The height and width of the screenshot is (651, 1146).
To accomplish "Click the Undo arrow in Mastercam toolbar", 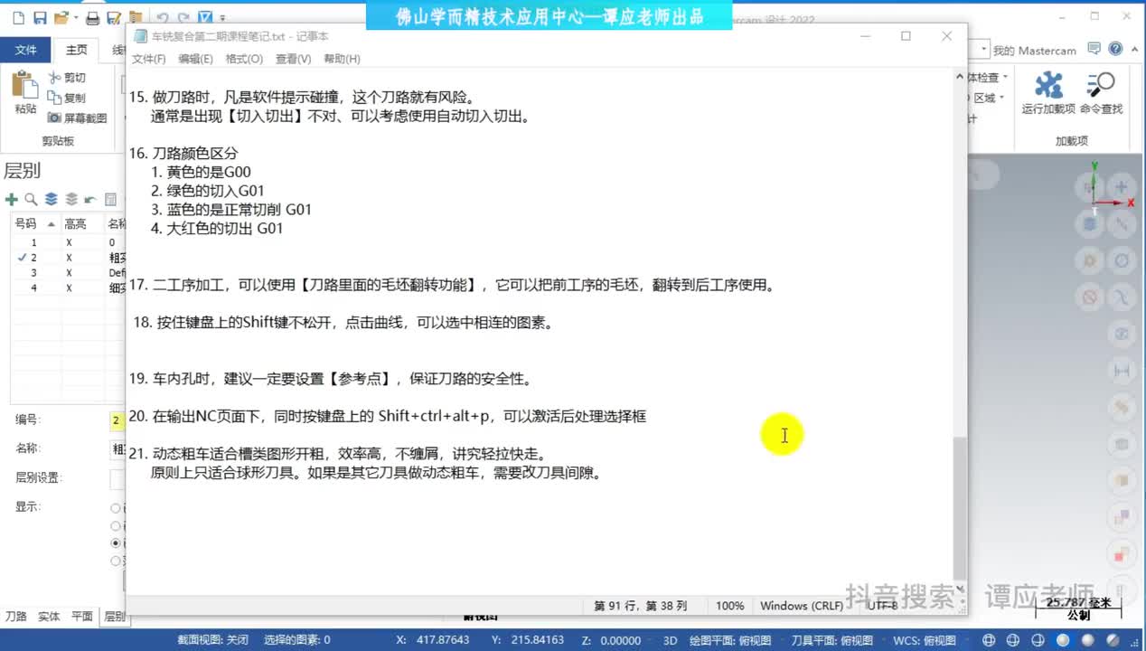I will pyautogui.click(x=163, y=17).
